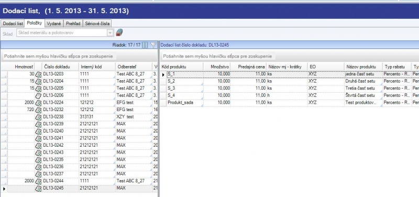Click the EO column header

[326, 67]
